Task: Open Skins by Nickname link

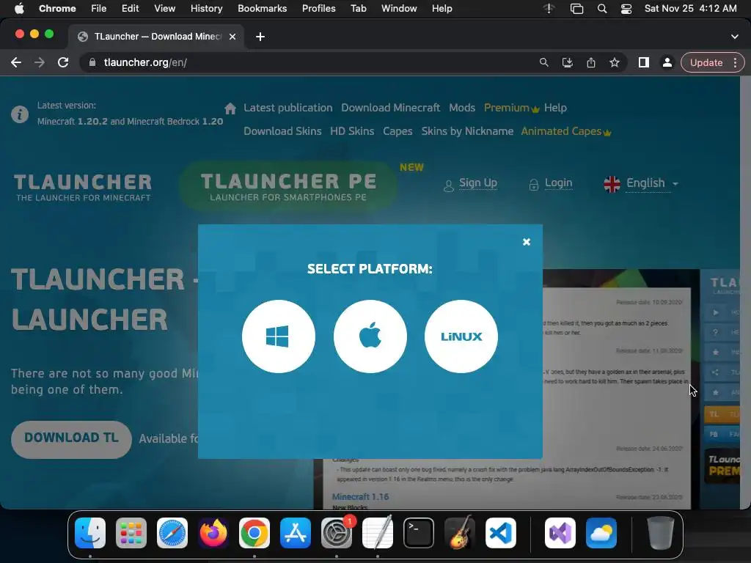Action: coord(467,131)
